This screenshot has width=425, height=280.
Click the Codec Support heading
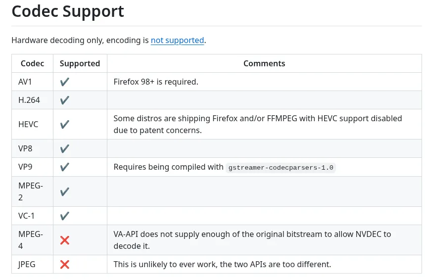tap(68, 11)
